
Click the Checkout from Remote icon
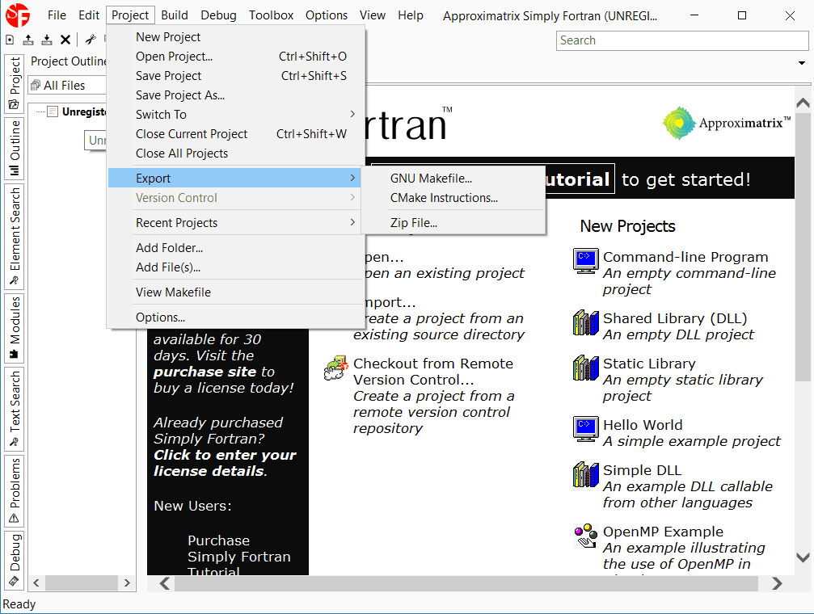click(335, 368)
